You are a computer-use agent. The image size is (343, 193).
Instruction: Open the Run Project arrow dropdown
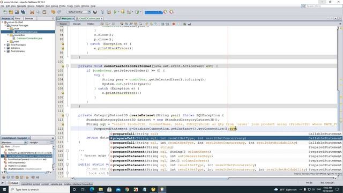[x=118, y=12]
